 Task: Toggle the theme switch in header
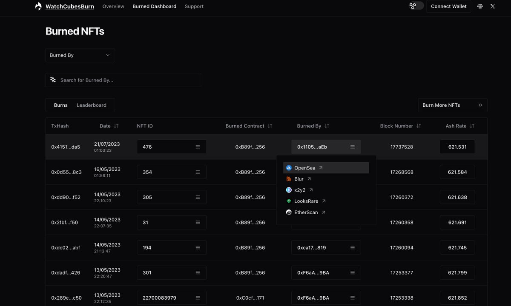click(416, 6)
